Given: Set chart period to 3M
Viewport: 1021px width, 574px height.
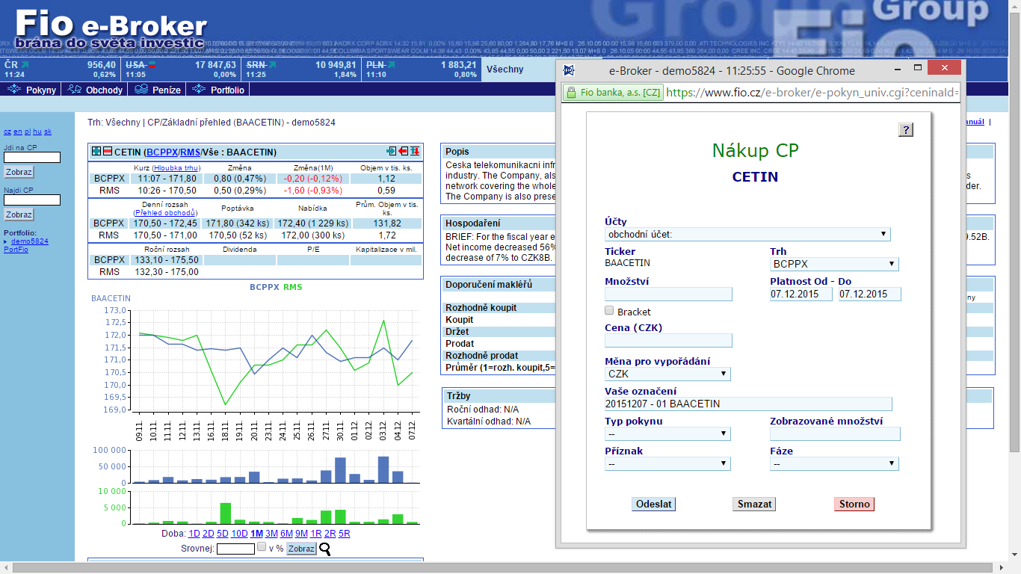Looking at the screenshot, I should click(271, 534).
